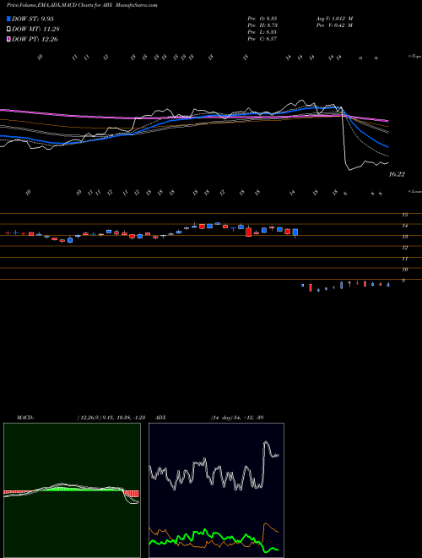Viewport: 422px width, 558px height.
Task: Click the '<-Lows' label at the right edge
Action: (414, 191)
